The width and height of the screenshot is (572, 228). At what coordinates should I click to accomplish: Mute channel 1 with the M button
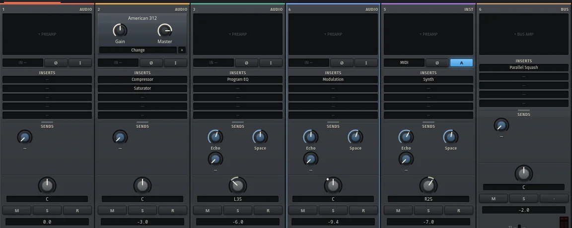coord(17,211)
